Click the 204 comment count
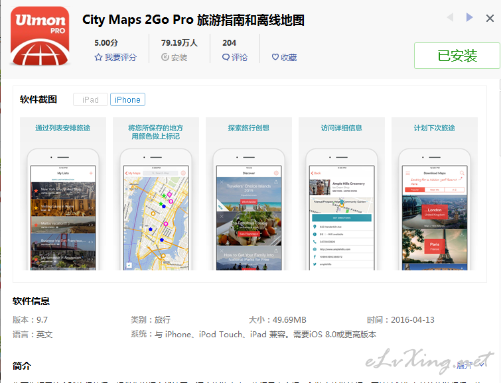 coord(229,43)
